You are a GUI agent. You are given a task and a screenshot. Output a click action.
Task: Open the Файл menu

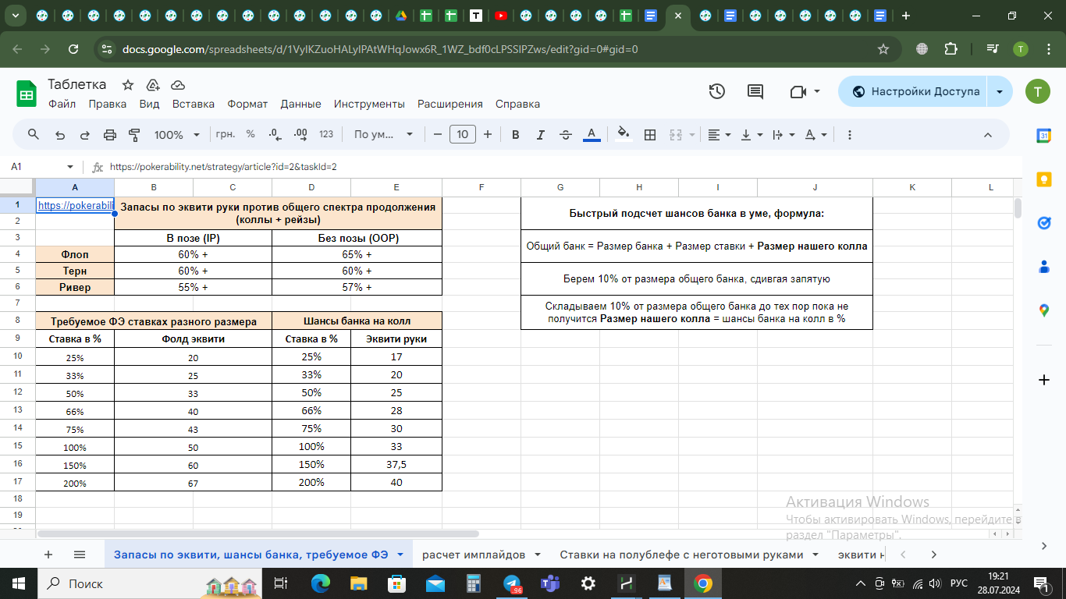(62, 104)
